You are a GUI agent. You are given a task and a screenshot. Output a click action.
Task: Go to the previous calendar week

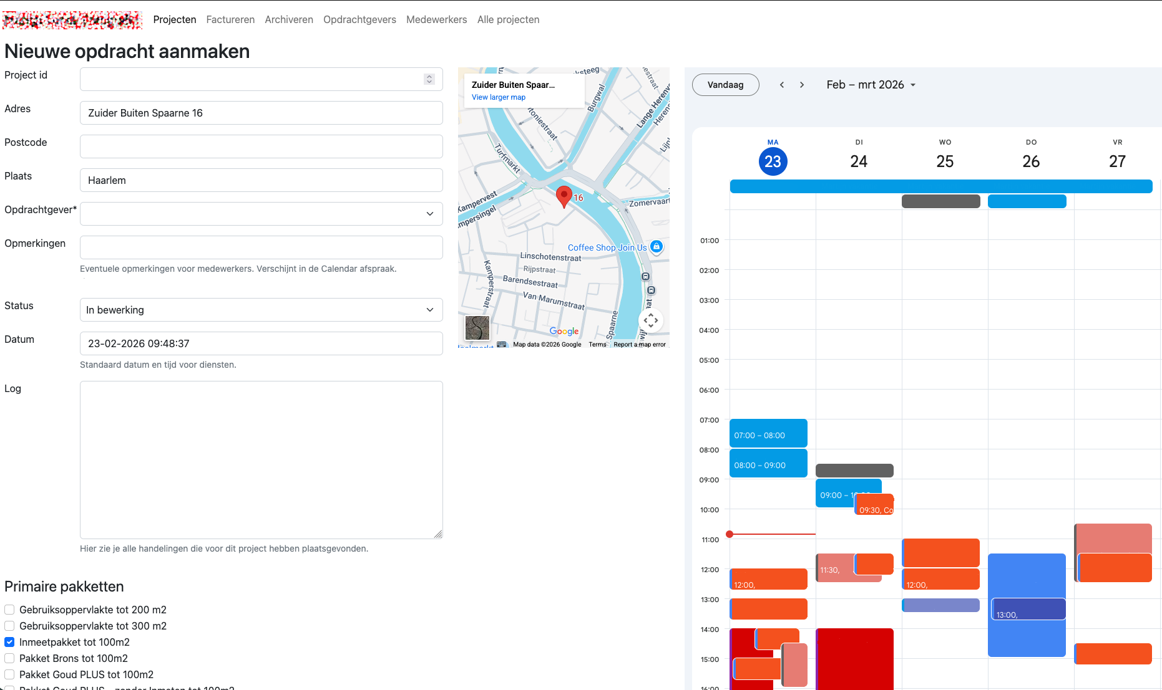click(x=782, y=85)
